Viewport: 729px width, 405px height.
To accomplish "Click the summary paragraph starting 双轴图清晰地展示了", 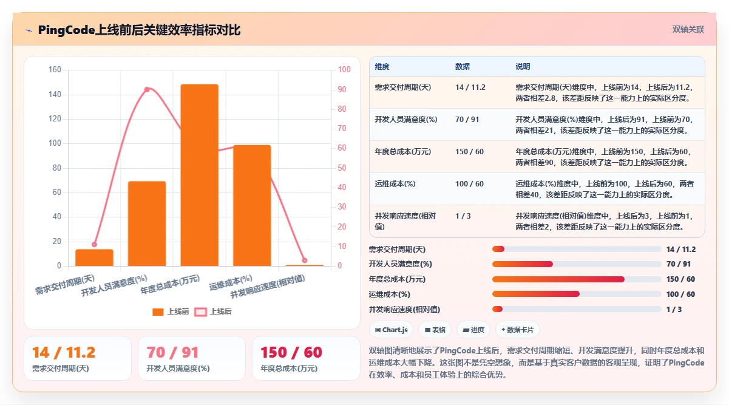I will coord(537,362).
